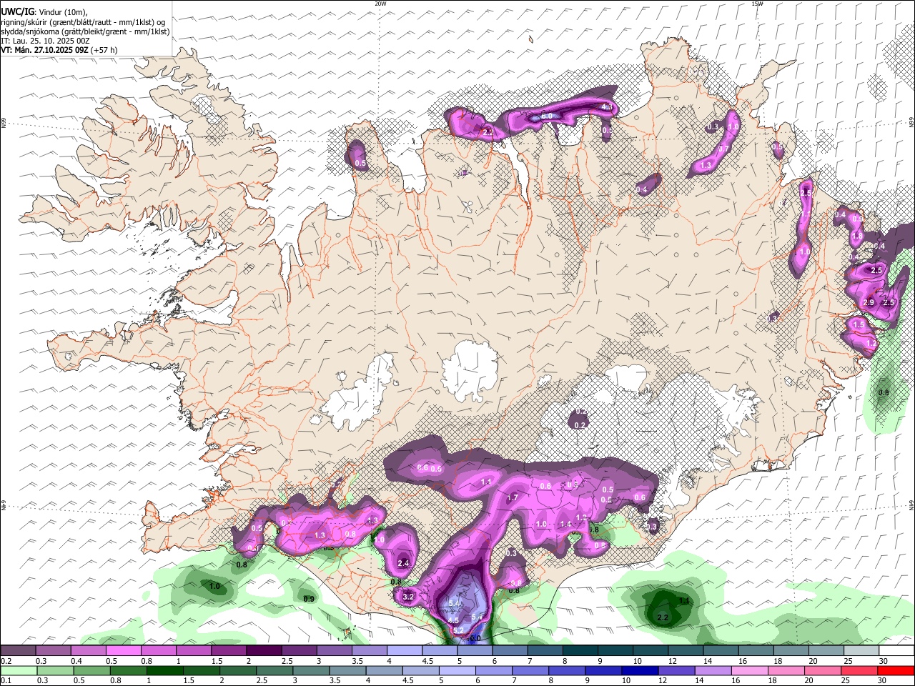Pick the pale green 0.1 swatch in rain legend
This screenshot has height=686, width=915.
pos(18,670)
